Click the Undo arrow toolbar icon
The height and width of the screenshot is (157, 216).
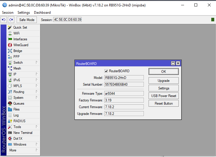coord(4,20)
